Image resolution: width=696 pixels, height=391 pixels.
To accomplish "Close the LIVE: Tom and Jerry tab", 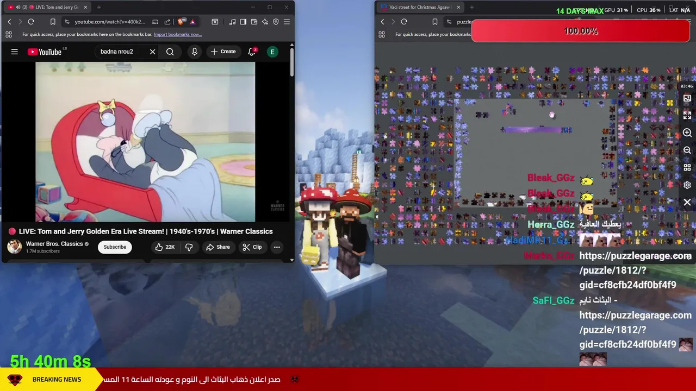I will pyautogui.click(x=85, y=7).
